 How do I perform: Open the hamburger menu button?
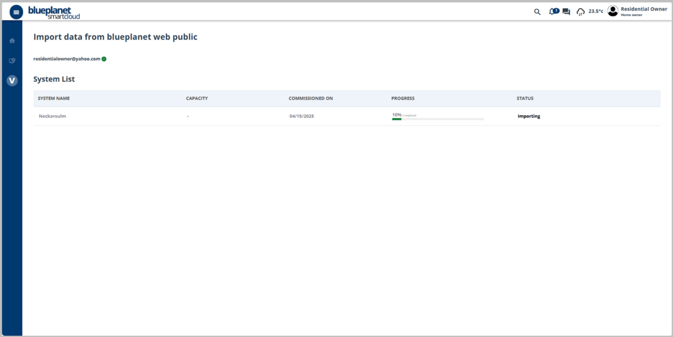16,12
